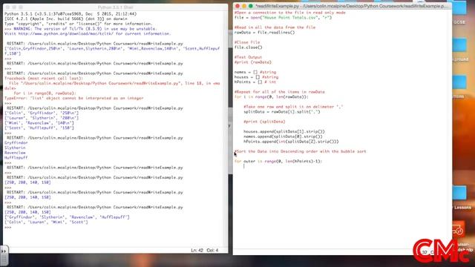Close the readWriteExample.py editor window
This screenshot has width=475, height=267.
237,6
